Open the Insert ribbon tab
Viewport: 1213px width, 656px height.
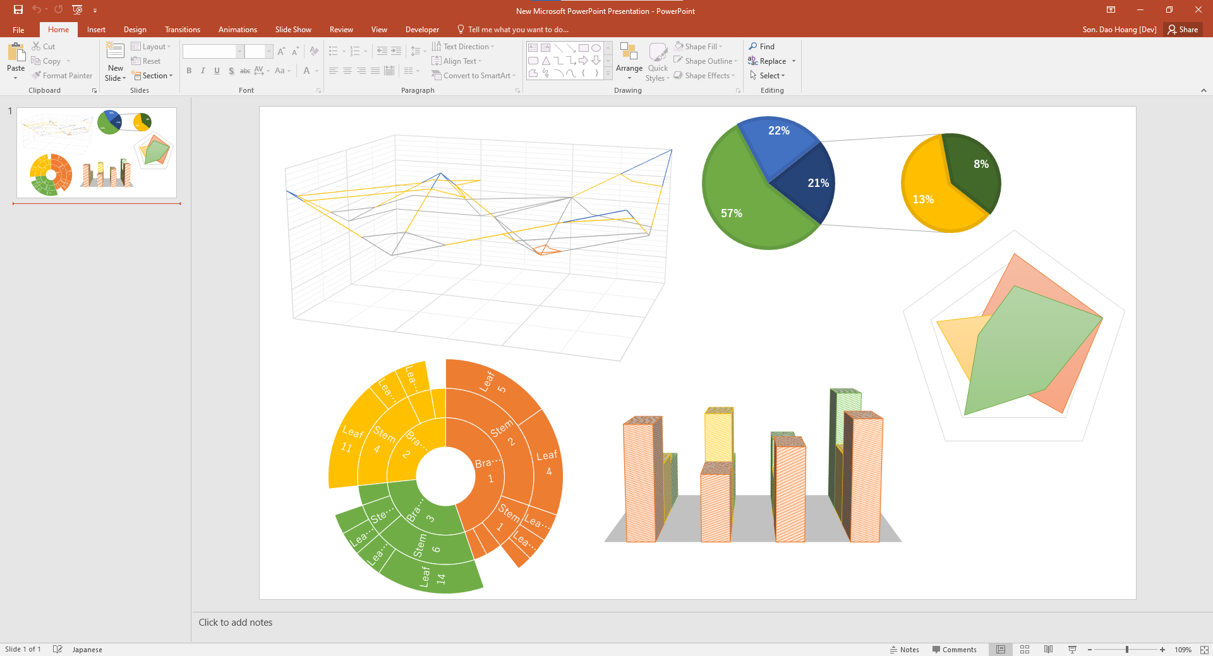coord(96,30)
